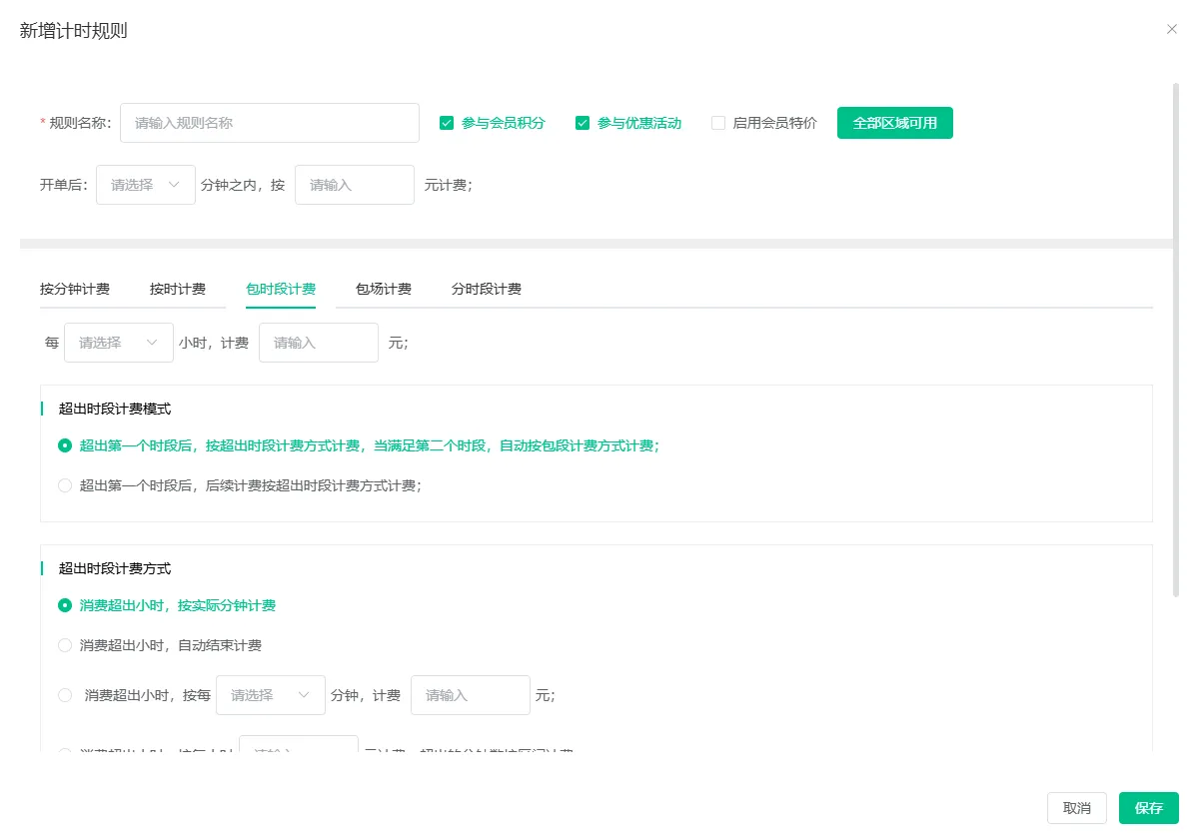
Task: Select the second 超出时段计费模式 radio option
Action: pos(64,485)
